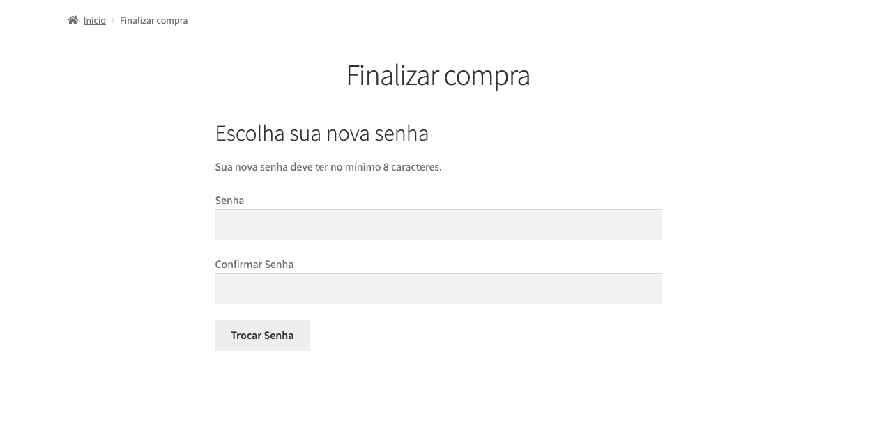Click the arrow between Início and Finalizar compra
This screenshot has height=440, width=877.
click(112, 20)
